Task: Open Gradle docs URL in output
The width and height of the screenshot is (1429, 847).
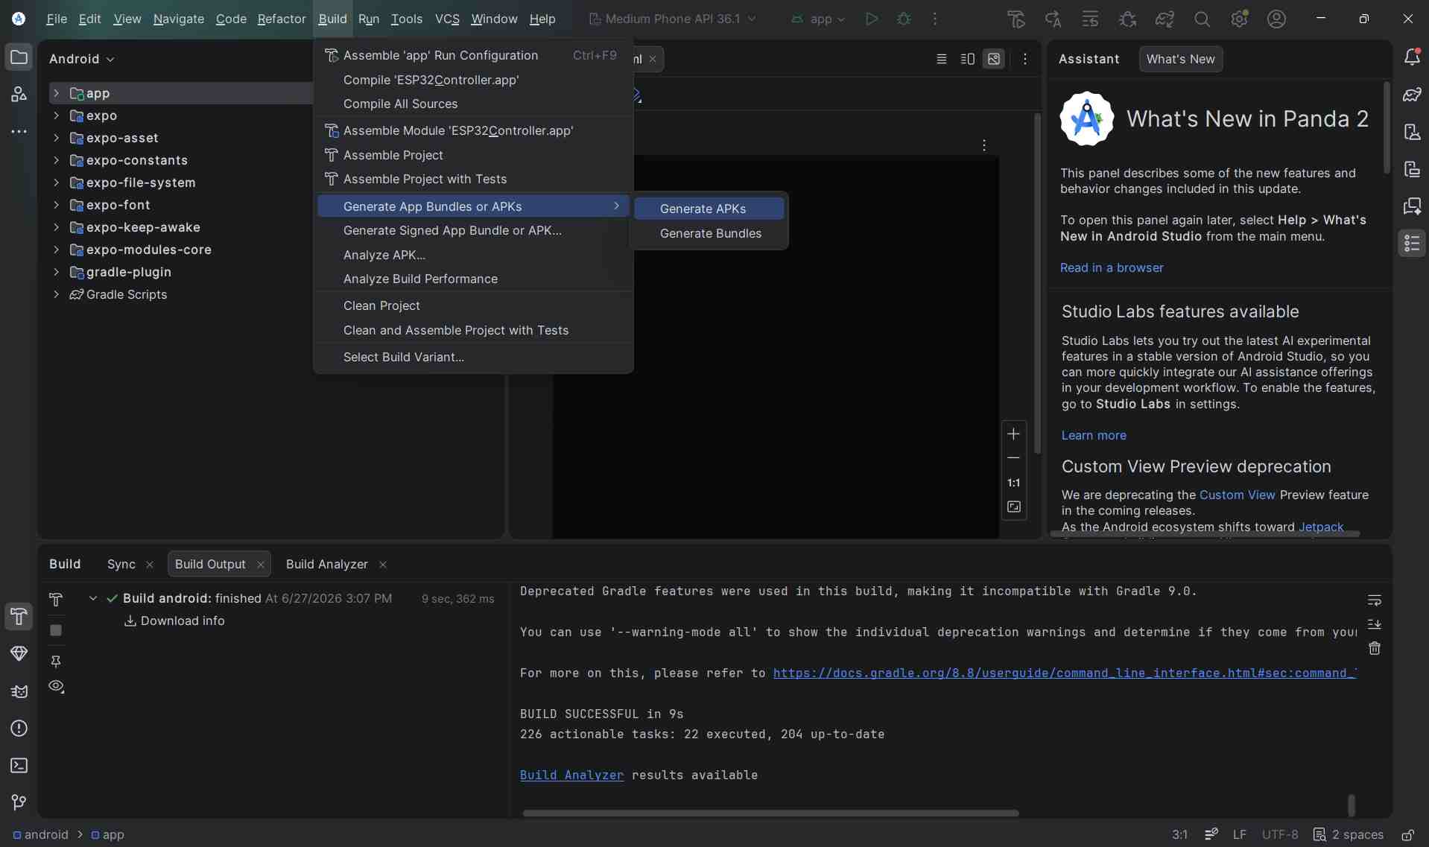Action: tap(1065, 673)
